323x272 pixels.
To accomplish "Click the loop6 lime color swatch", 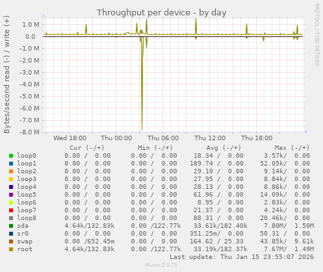I will (11, 203).
